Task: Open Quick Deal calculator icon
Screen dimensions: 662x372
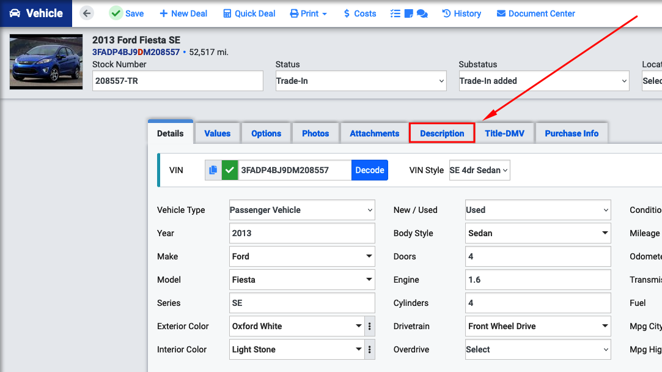Action: coord(226,13)
